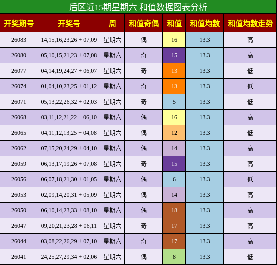This screenshot has width=277, height=265.
Task: Click 奇 parity cell in row 26080
Action: (144, 55)
